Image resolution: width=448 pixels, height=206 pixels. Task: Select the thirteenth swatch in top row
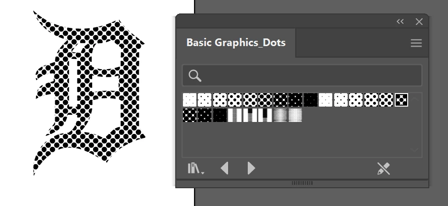(x=371, y=100)
